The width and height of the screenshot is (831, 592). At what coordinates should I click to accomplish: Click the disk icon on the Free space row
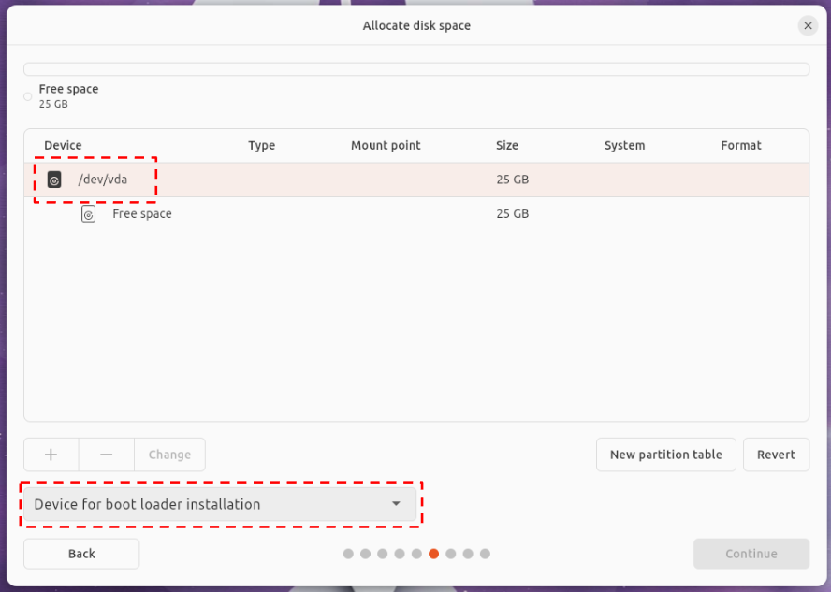[88, 213]
